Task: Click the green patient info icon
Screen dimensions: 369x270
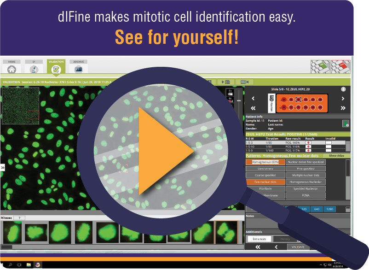Action: pos(346,123)
